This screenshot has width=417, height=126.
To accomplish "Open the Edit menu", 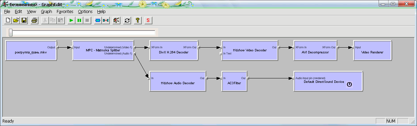I will [18, 11].
